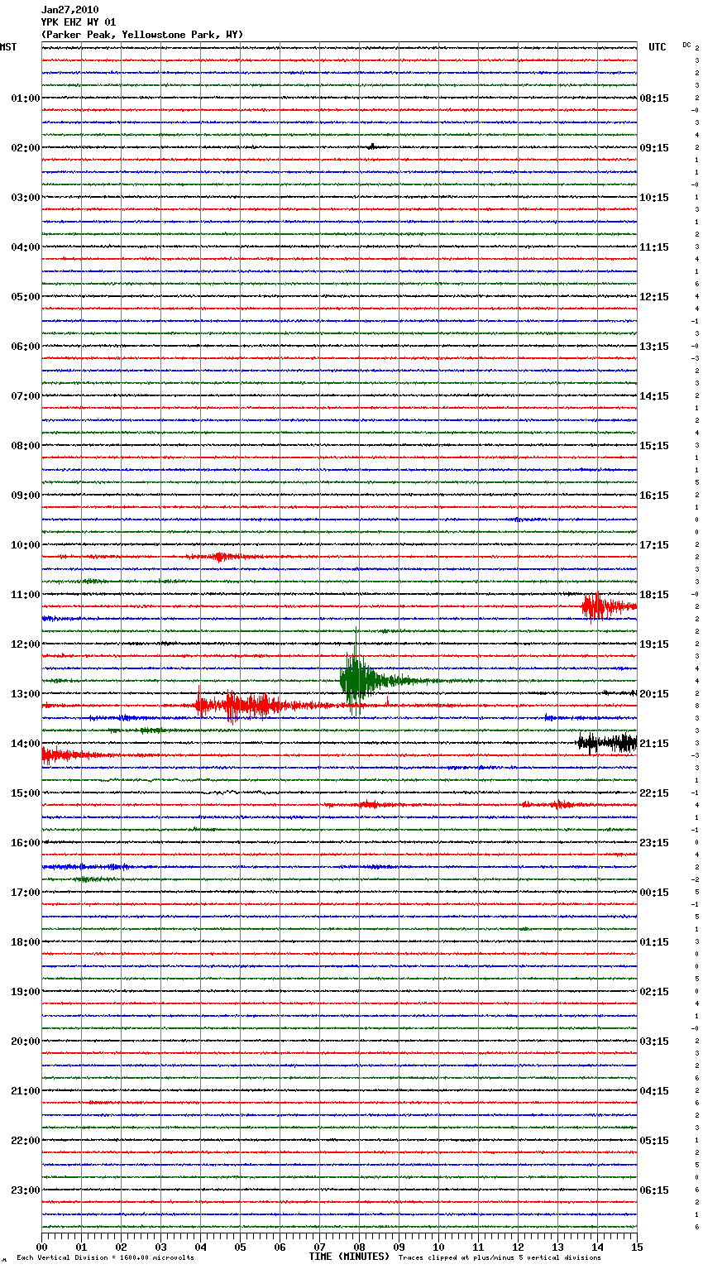The height and width of the screenshot is (1269, 703).
Task: Click minute axis tick label "08"
Action: click(359, 1247)
